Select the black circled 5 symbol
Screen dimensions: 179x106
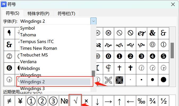(x=163, y=56)
